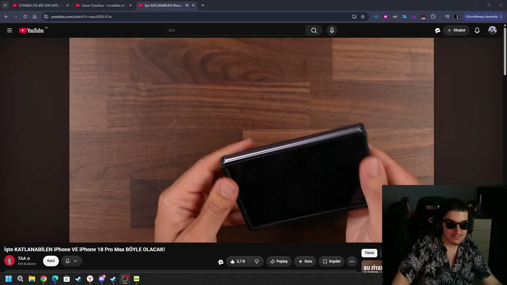Select the Tümü filter chip
Screen dimensions: 507x285
pos(369,253)
